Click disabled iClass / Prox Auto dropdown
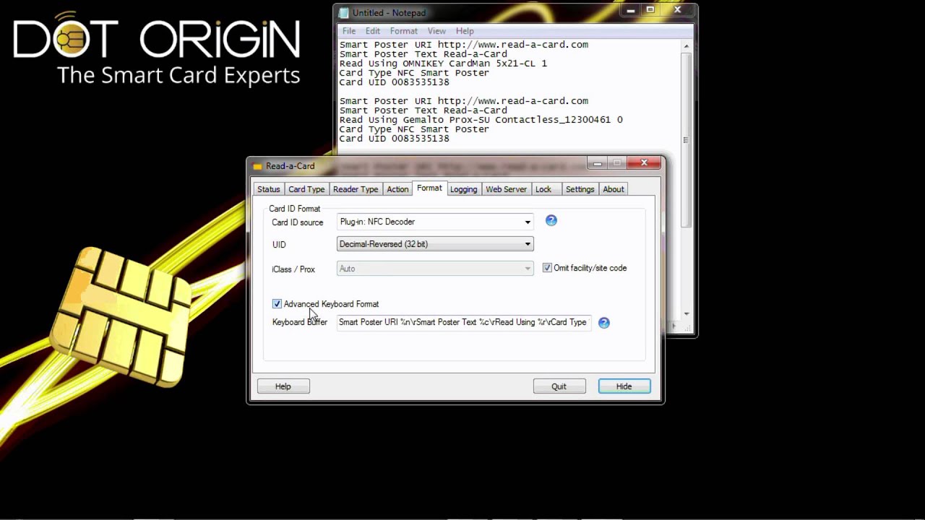 435,269
